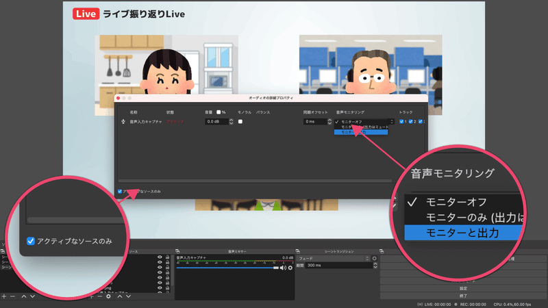Move the scene up with the arrow
Viewport: 548px width, 308px height.
click(24, 296)
